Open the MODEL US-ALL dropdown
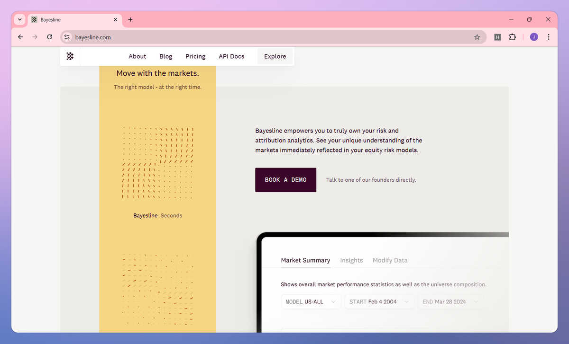 (311, 301)
